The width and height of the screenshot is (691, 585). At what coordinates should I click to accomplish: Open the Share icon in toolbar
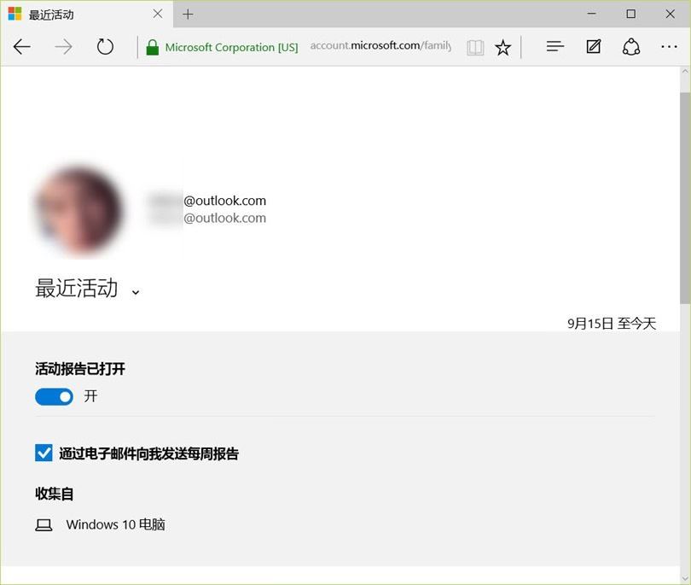click(x=631, y=47)
